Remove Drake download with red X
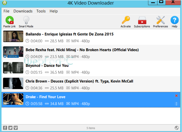Image resolution: width=182 pixels, height=132 pixels. coord(176,96)
